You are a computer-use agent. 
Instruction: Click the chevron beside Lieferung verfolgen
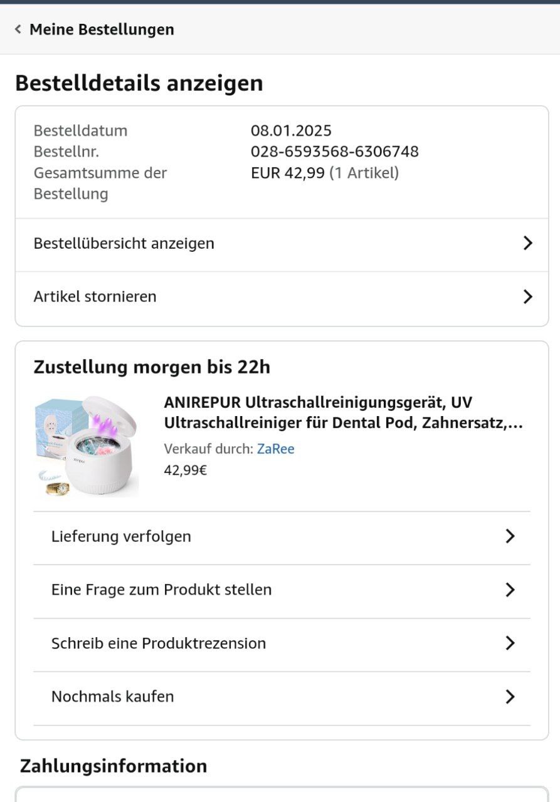tap(510, 536)
